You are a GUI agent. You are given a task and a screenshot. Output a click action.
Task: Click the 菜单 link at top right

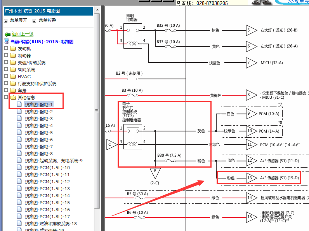coord(299,2)
